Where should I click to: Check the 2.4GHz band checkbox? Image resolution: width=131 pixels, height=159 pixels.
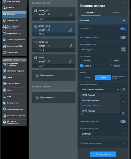click(x=81, y=60)
